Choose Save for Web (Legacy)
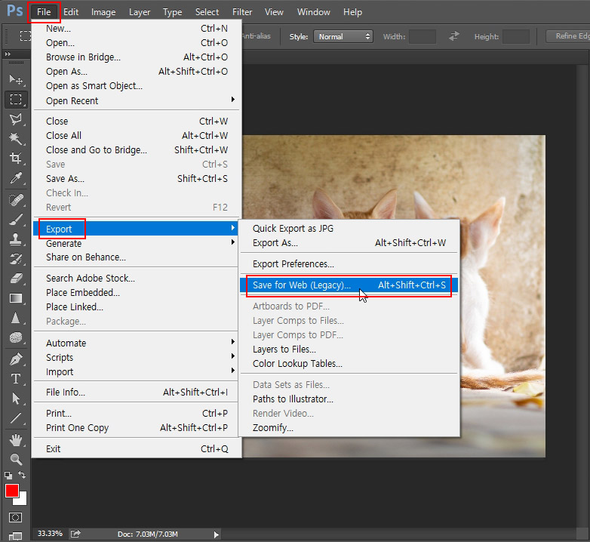Screen dimensions: 590x542 [349, 285]
